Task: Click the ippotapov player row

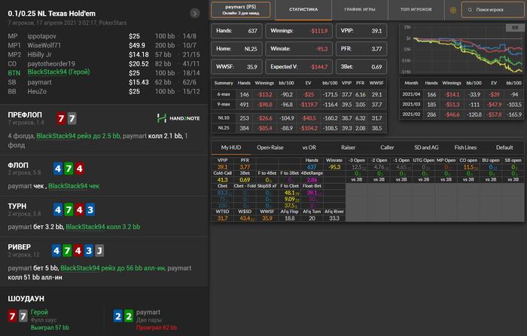Action: [104, 36]
